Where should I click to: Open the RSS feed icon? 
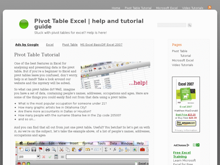[x=209, y=8]
